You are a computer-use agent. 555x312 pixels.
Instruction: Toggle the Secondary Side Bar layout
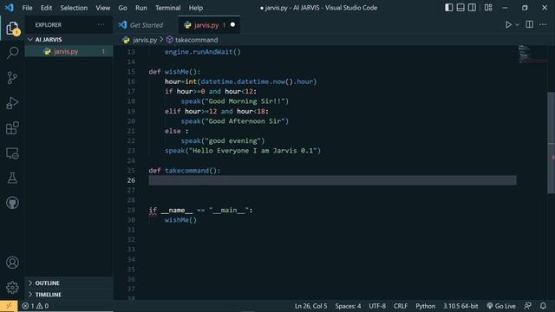472,8
